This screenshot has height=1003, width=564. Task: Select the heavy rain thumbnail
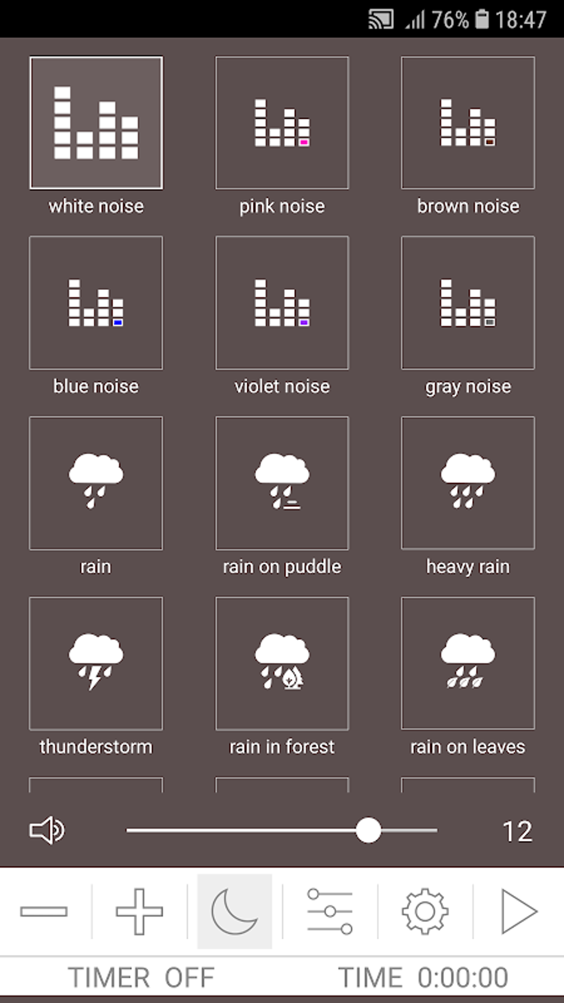[x=468, y=482]
